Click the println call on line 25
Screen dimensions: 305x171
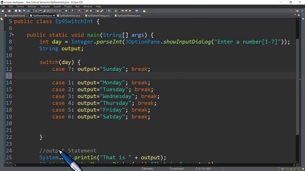(85, 157)
